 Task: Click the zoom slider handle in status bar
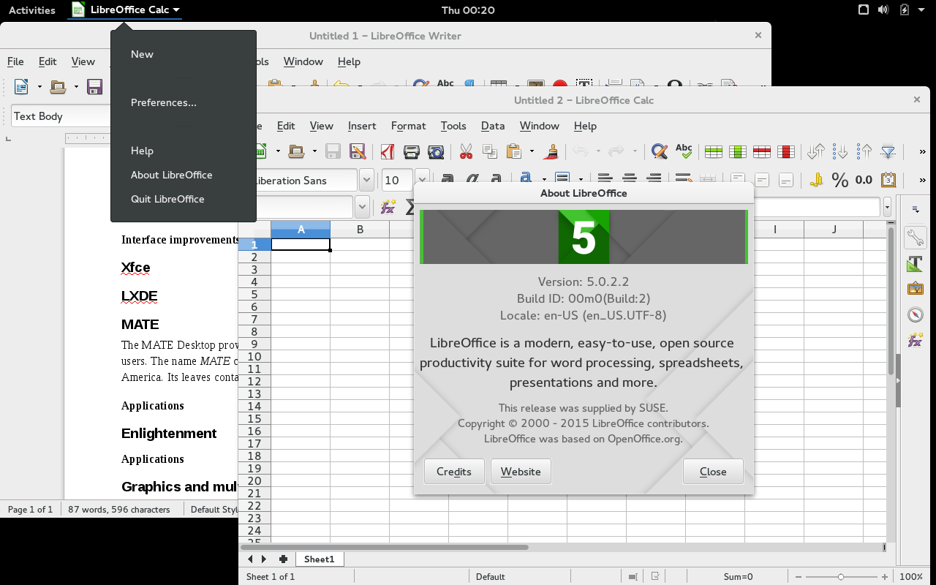[x=841, y=577]
